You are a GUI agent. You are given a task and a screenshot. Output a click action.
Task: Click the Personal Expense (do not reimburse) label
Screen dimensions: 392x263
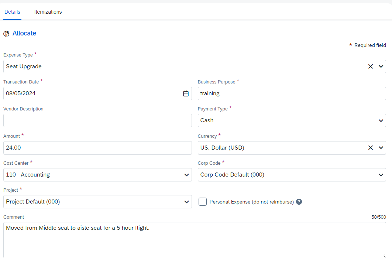(251, 202)
